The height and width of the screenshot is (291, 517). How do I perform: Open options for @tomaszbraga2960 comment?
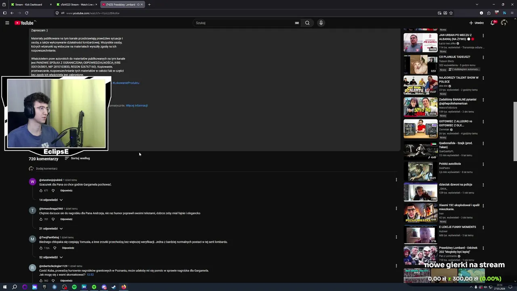coord(396,208)
